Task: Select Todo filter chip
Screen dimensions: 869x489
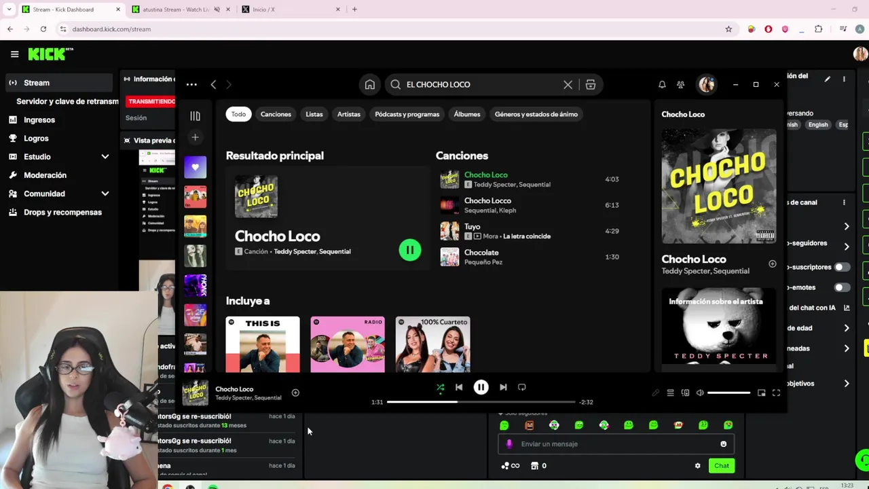Action: [x=238, y=114]
